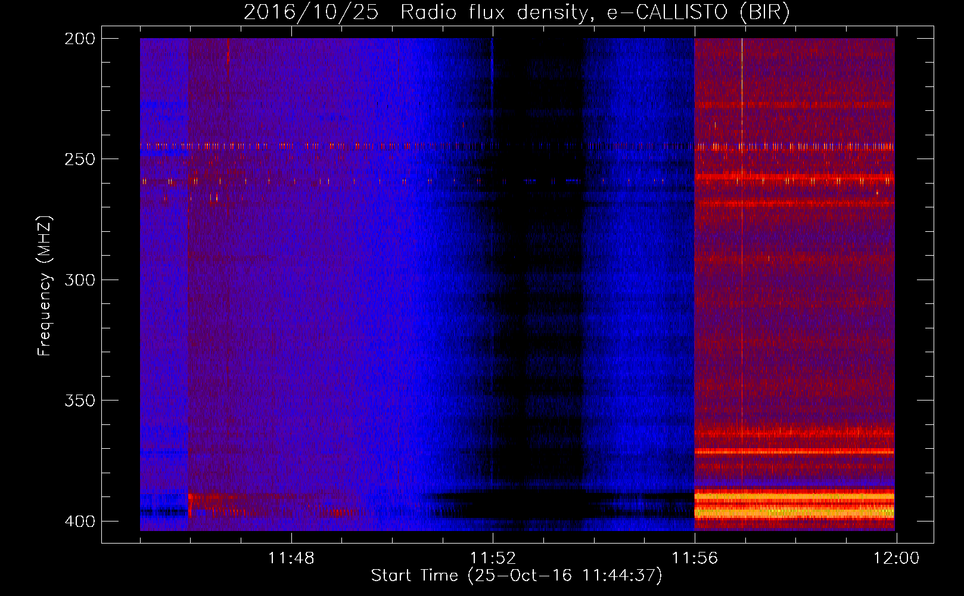
Task: Click the '11:48' time tick label
Action: (291, 558)
